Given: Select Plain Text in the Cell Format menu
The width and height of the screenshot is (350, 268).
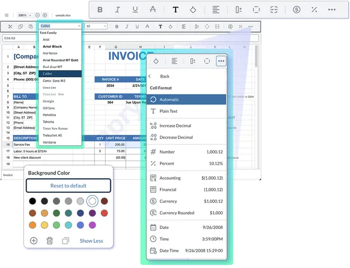Looking at the screenshot, I should (x=169, y=111).
